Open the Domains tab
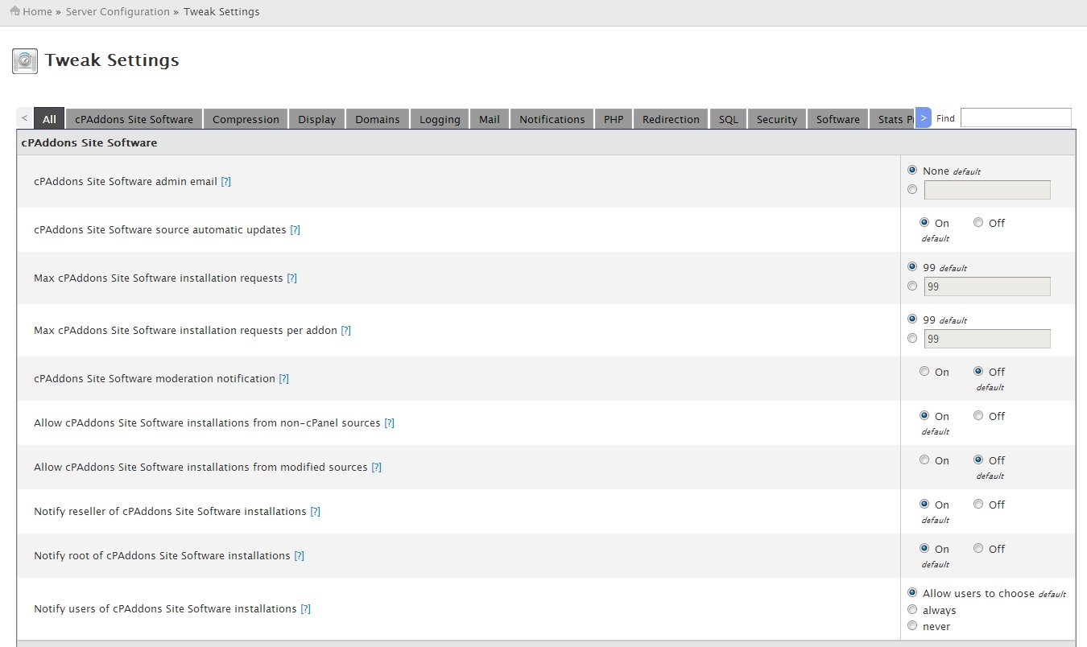The image size is (1087, 647). [378, 119]
